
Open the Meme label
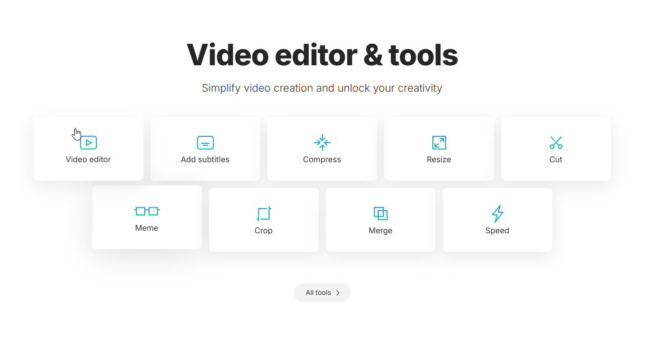click(x=147, y=228)
